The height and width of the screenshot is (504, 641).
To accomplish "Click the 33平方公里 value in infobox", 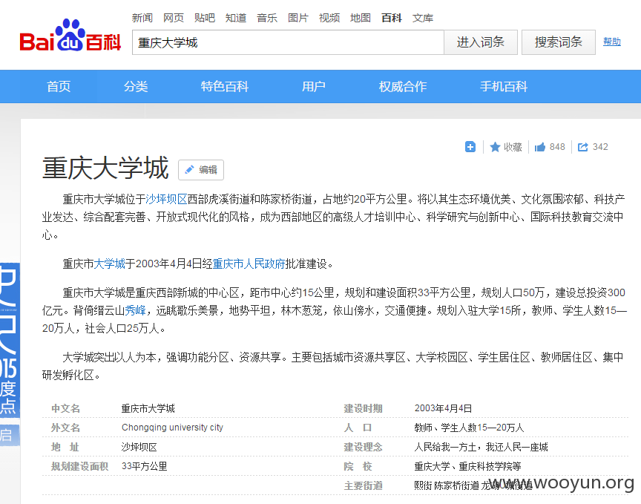I will click(x=145, y=466).
